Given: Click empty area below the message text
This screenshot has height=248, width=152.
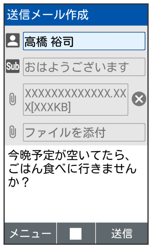Looking at the screenshot, I should [x=76, y=206].
